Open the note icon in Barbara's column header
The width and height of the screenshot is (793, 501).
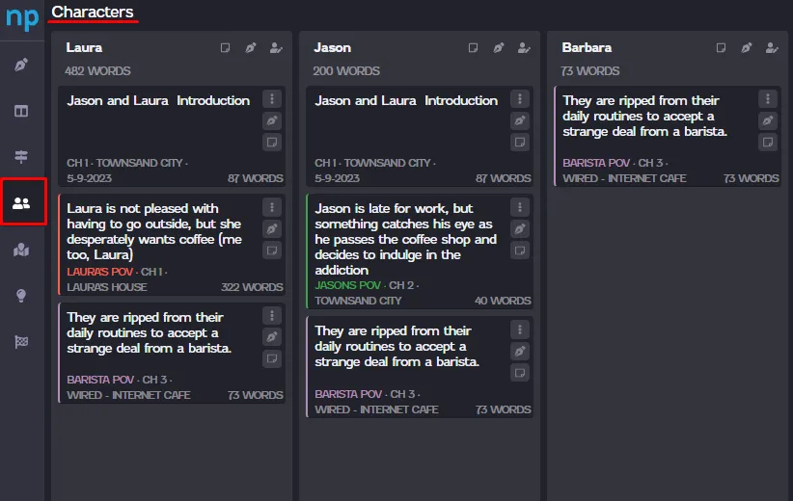[x=722, y=48]
